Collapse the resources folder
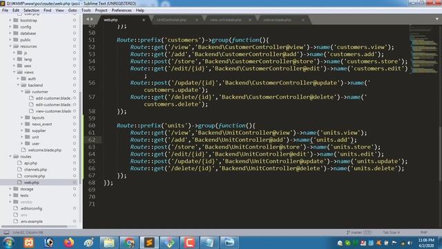 tap(10, 46)
